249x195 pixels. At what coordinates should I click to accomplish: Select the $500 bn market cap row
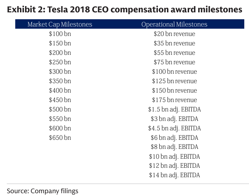(60, 109)
